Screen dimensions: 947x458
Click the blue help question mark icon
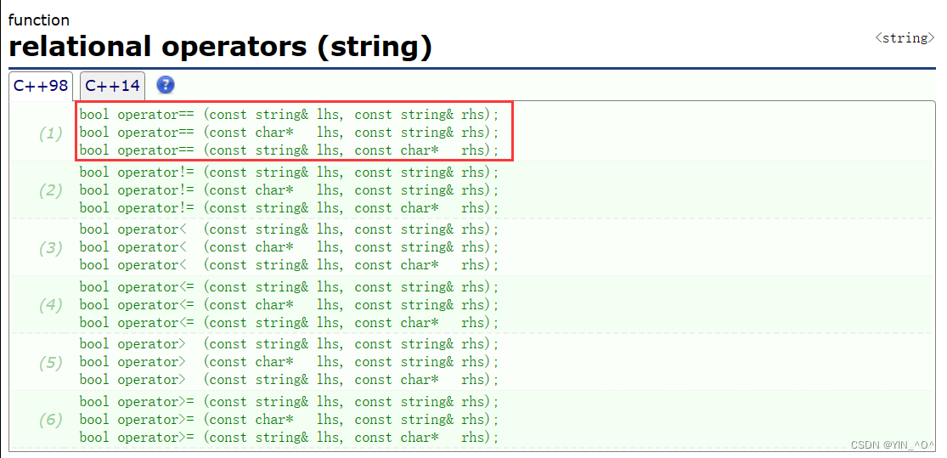[166, 85]
